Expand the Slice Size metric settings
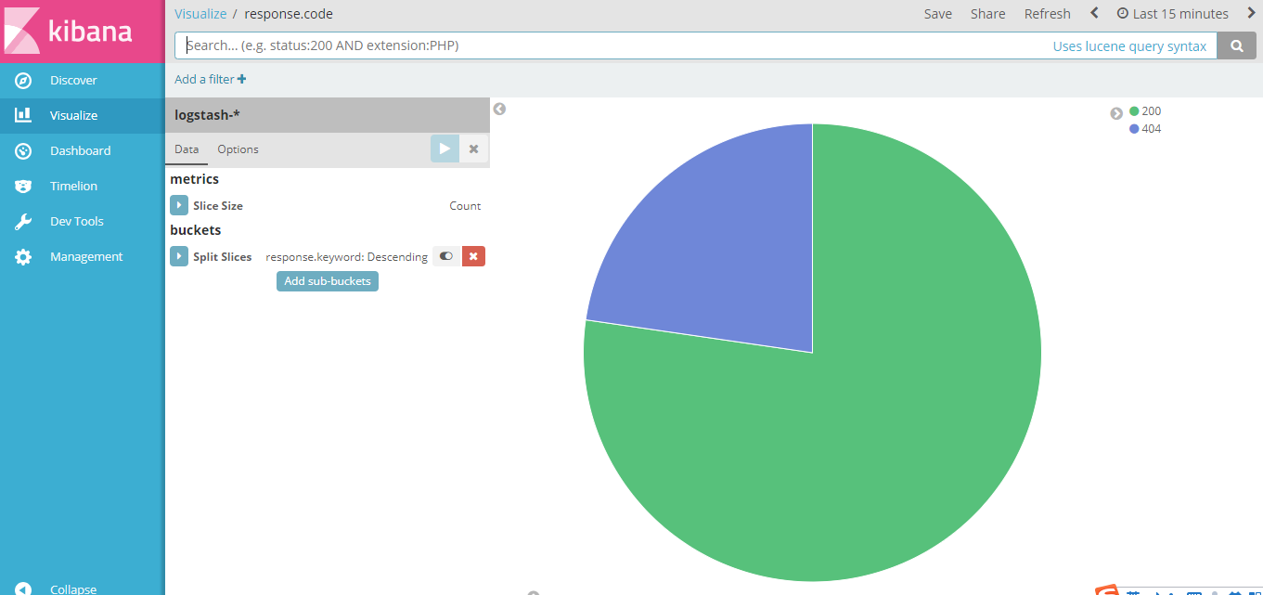The image size is (1263, 595). [179, 205]
